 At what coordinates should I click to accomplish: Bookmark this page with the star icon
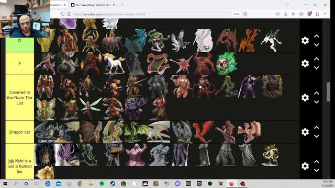(x=245, y=14)
